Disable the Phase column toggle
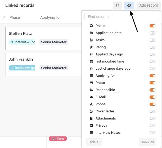The height and width of the screenshot is (148, 162). (x=152, y=26)
